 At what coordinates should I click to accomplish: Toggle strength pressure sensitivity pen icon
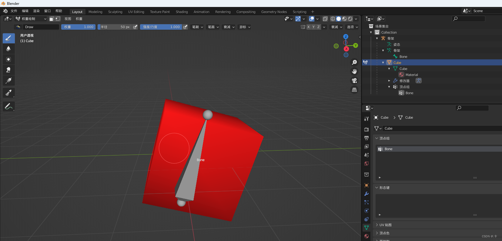(x=185, y=27)
